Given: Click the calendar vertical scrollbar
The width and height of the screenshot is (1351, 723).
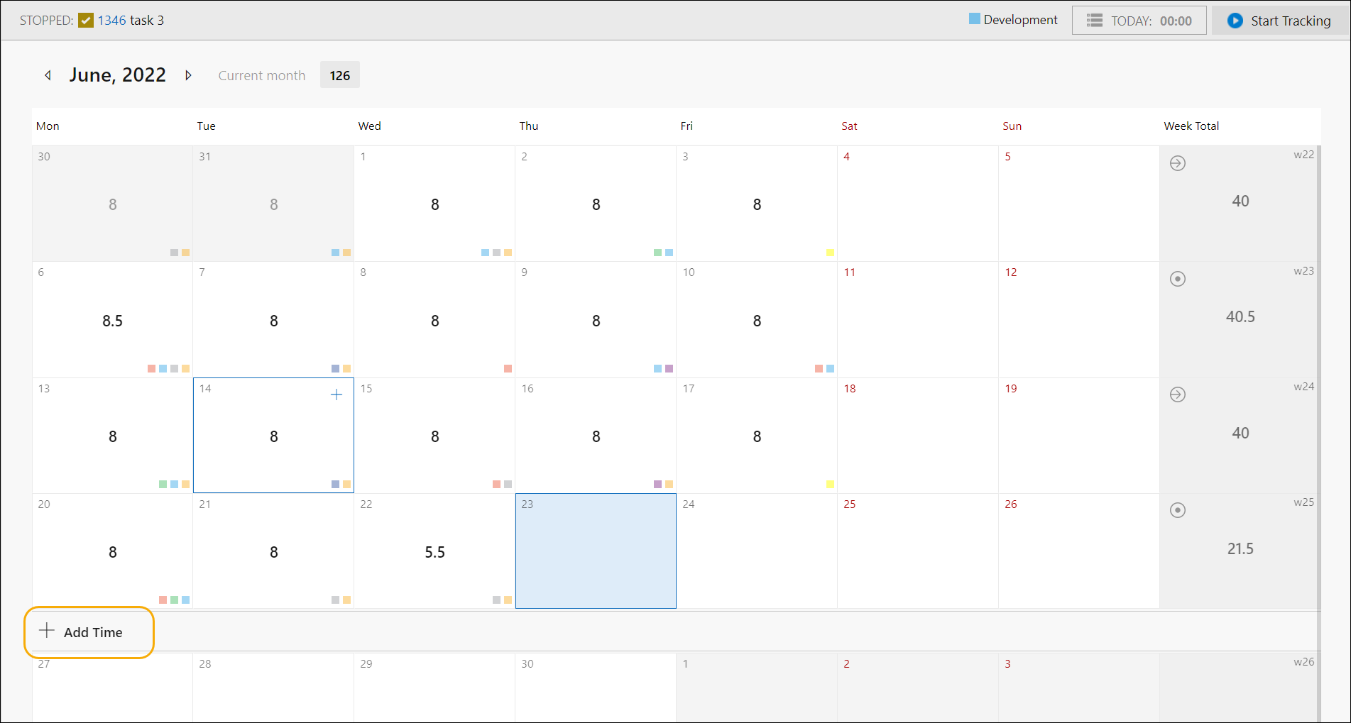Looking at the screenshot, I should (x=1318, y=434).
